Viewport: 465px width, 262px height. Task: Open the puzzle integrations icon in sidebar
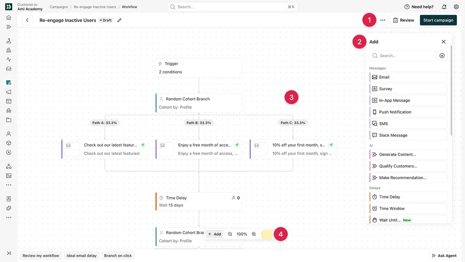[x=9, y=208]
